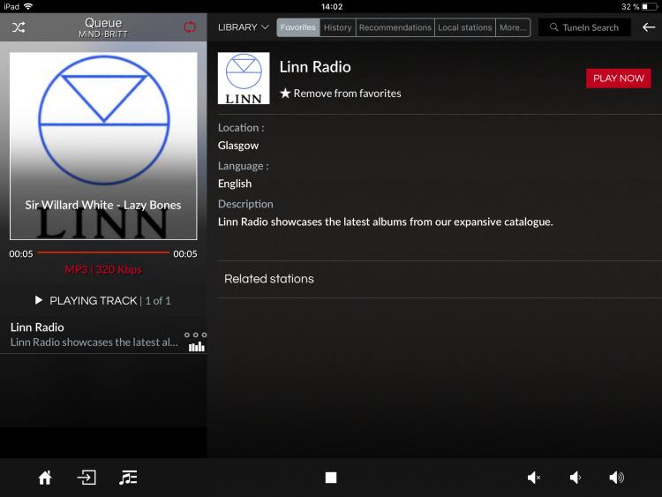The height and width of the screenshot is (497, 662).
Task: Raise the volume with speaker icon
Action: (617, 478)
